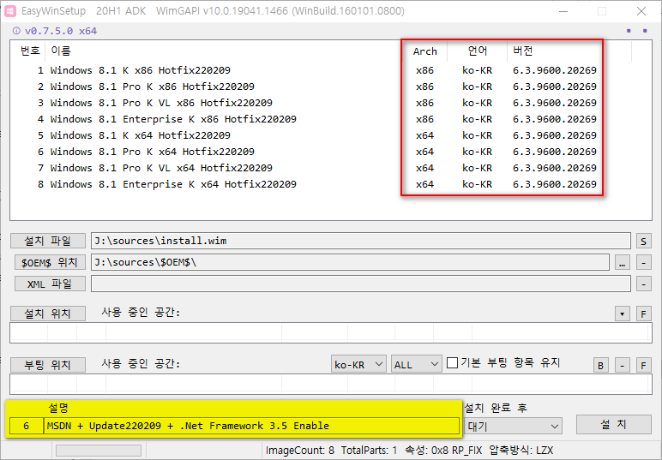
Task: Open the install location dropdown arrow button
Action: [x=623, y=314]
